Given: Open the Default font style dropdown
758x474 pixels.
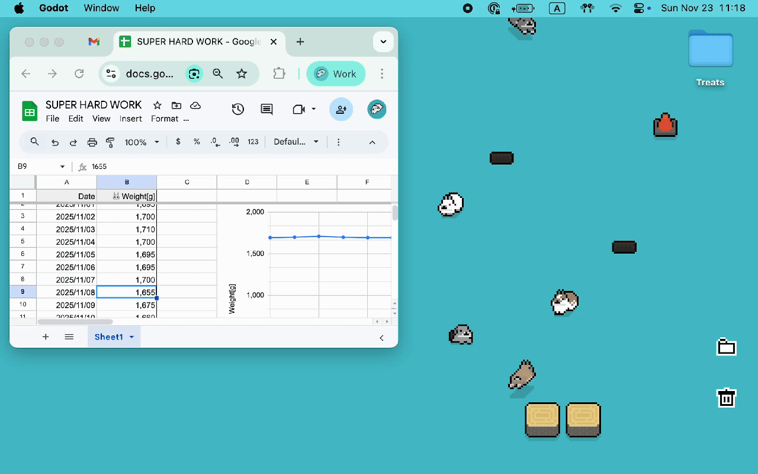Looking at the screenshot, I should pyautogui.click(x=296, y=142).
